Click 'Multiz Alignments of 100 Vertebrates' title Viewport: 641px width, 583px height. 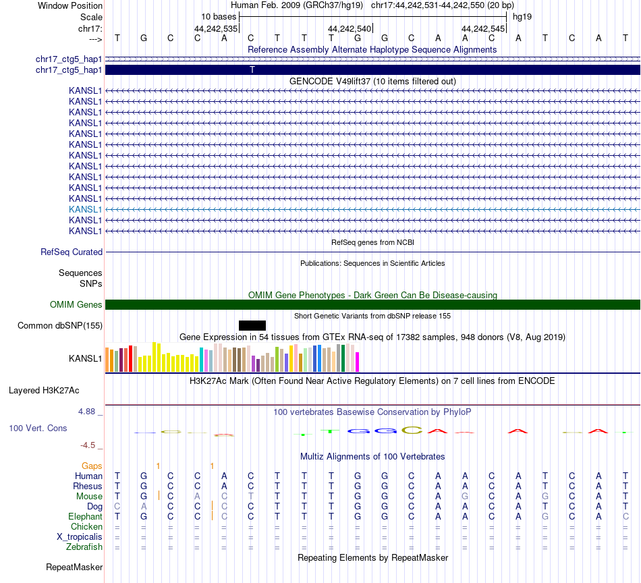(372, 457)
